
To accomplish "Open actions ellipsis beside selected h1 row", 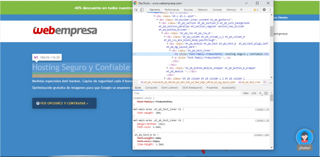I will coord(134,54).
